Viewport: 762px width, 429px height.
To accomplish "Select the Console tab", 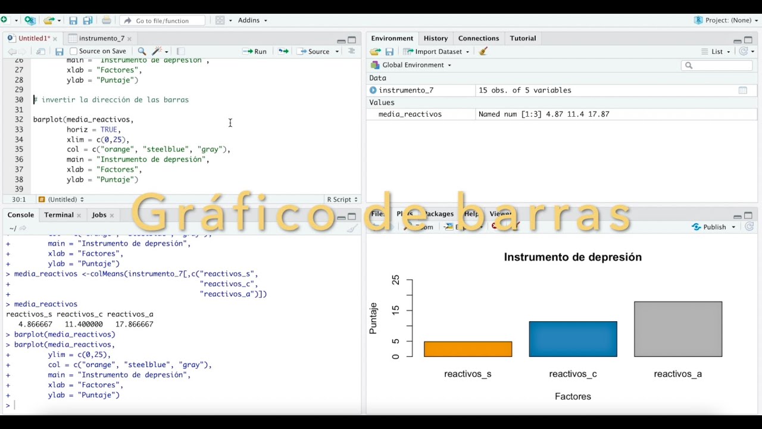I will pyautogui.click(x=21, y=214).
